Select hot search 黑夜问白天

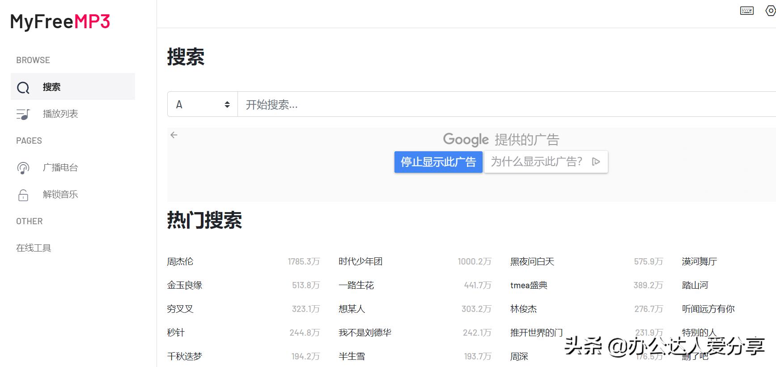tap(532, 261)
